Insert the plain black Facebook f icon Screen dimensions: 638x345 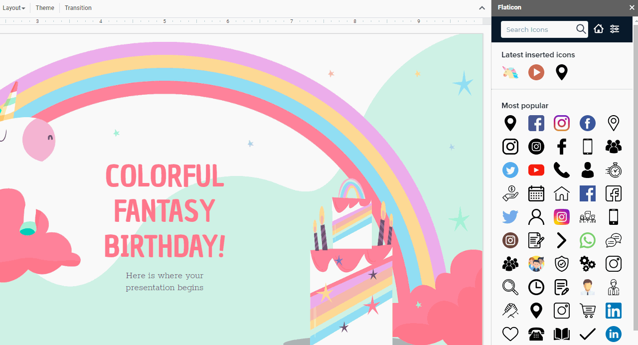coord(562,147)
